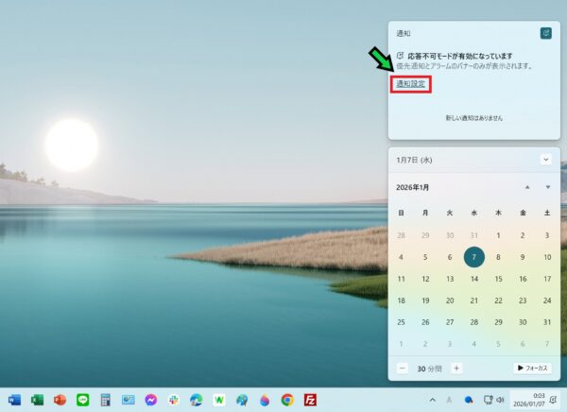The width and height of the screenshot is (567, 412).
Task: Select date 25 in the calendar
Action: (401, 322)
